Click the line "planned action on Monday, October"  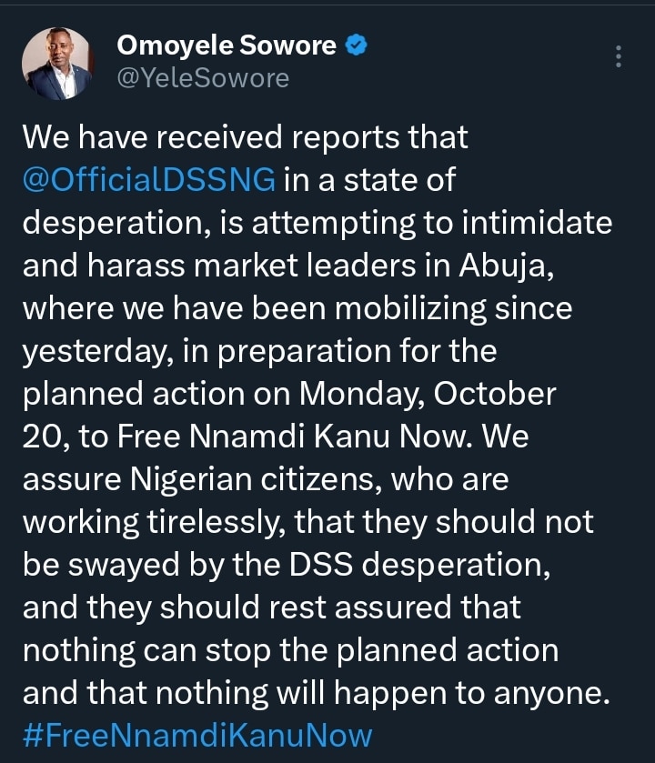click(288, 394)
